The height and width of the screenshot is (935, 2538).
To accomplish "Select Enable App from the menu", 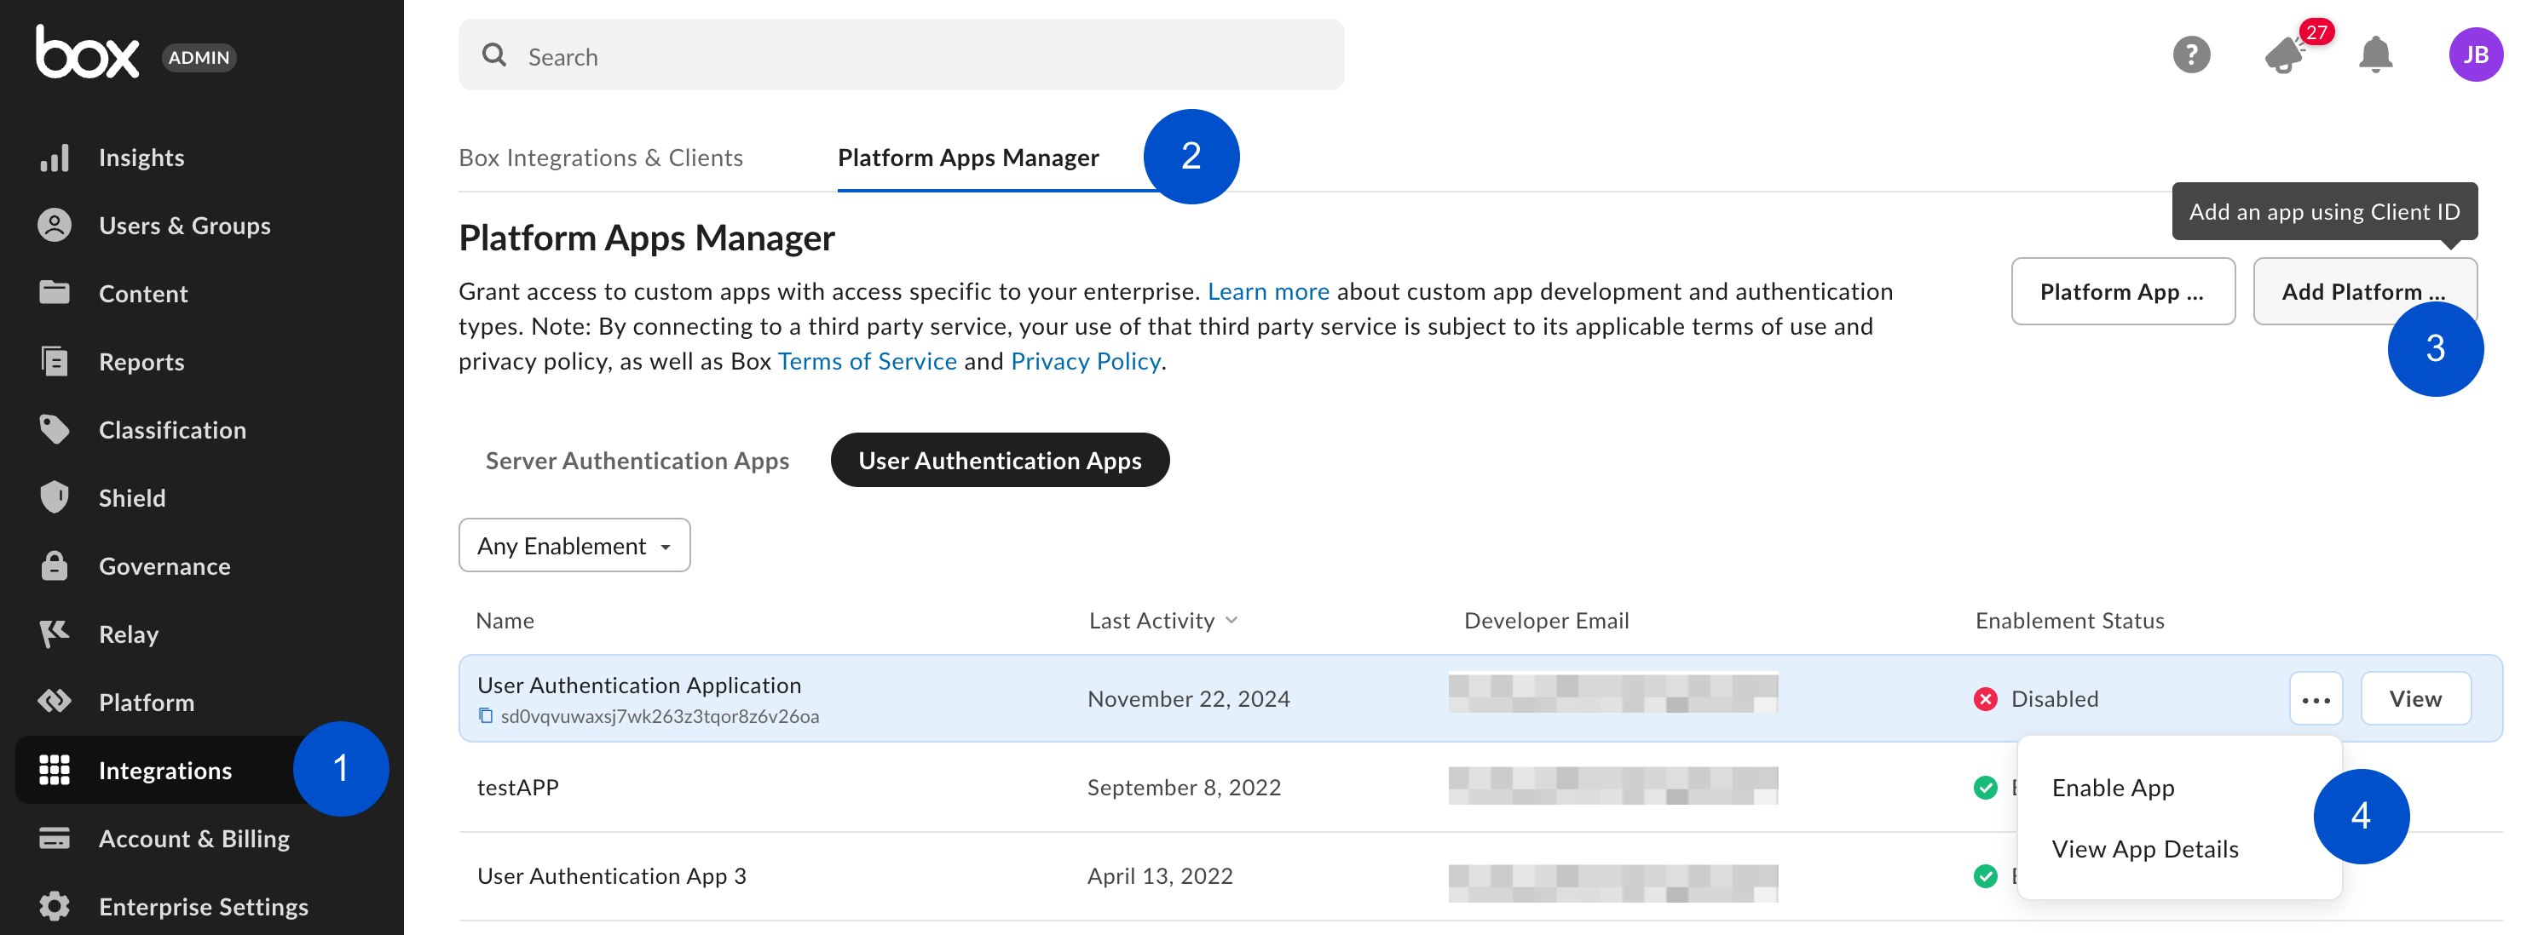I will (2113, 788).
